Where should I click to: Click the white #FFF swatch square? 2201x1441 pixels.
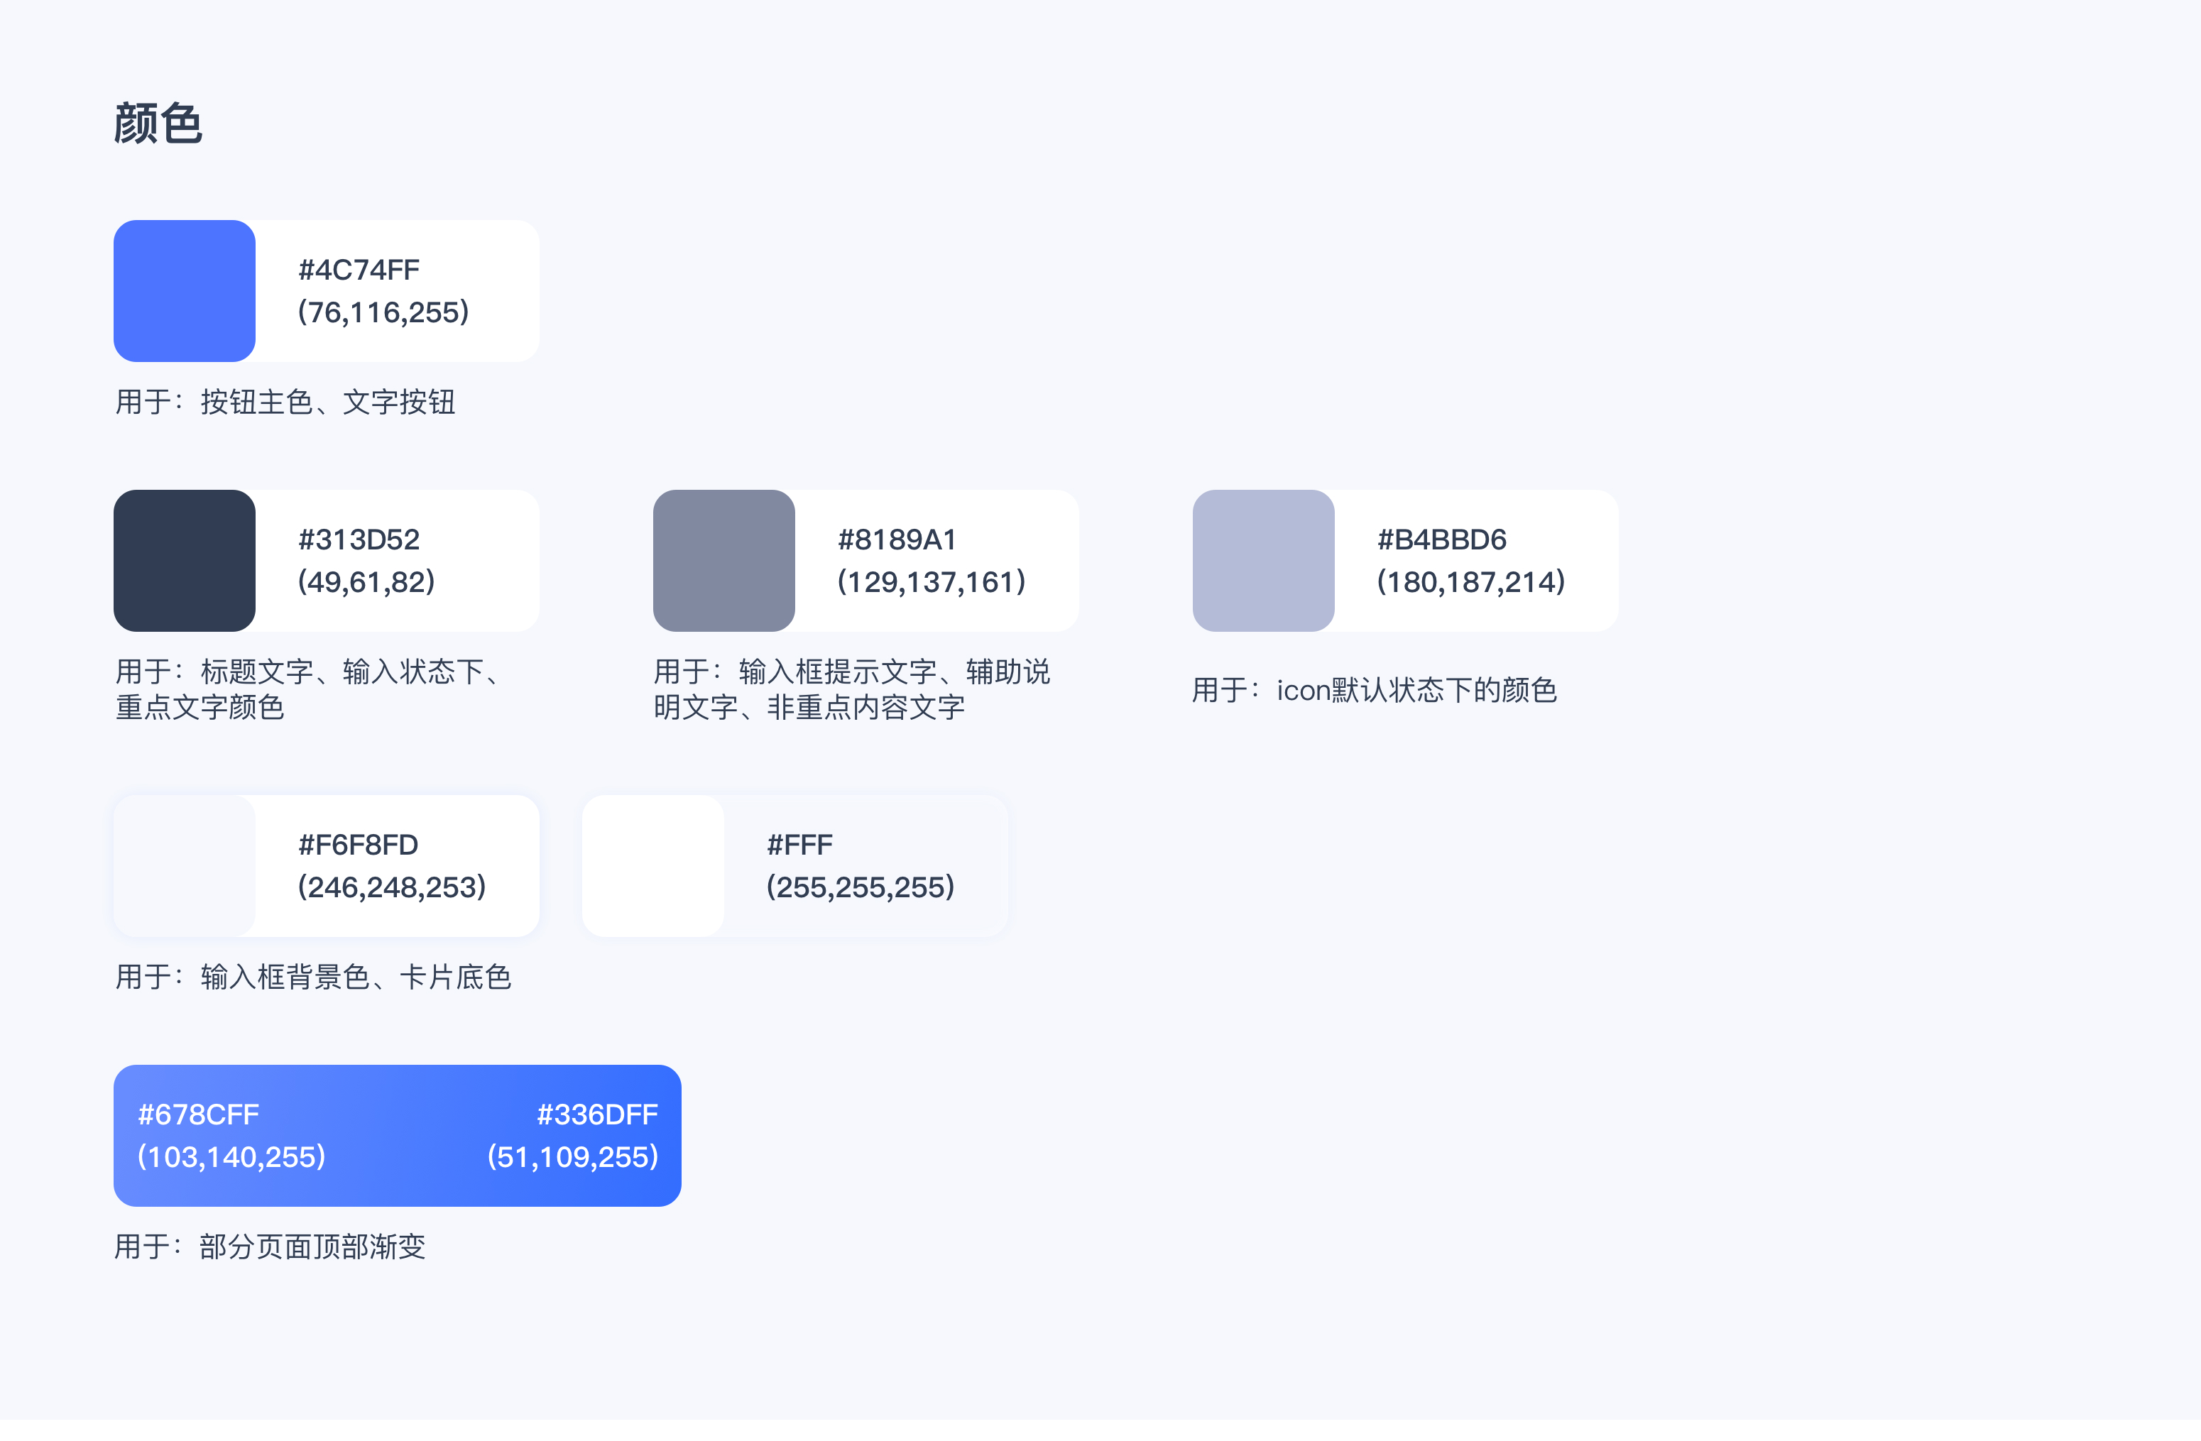[x=653, y=865]
